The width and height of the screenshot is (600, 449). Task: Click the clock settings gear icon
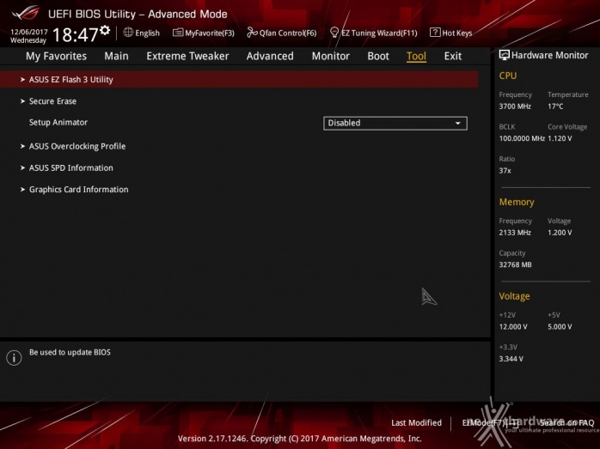click(x=105, y=30)
